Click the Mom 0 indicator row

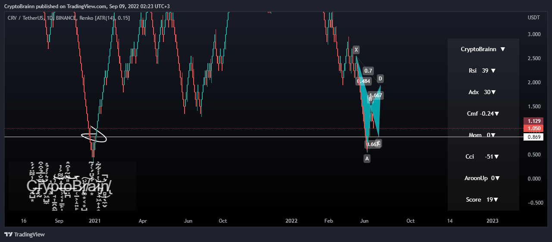click(483, 135)
